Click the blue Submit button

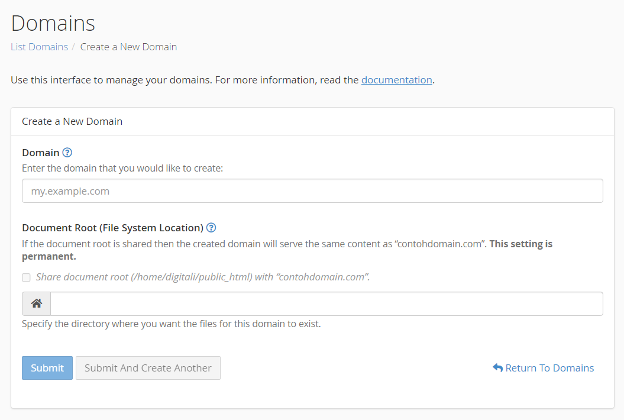47,368
